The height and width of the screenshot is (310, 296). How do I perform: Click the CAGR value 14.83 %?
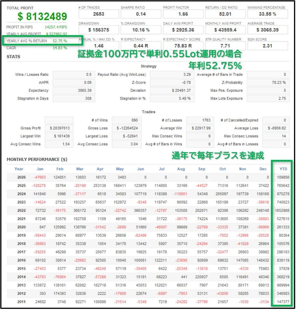[x=60, y=48]
